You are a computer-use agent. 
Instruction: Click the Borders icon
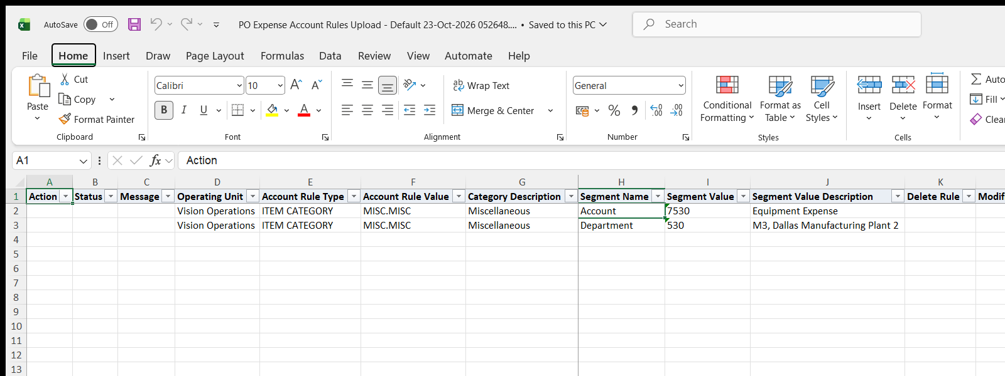(237, 110)
